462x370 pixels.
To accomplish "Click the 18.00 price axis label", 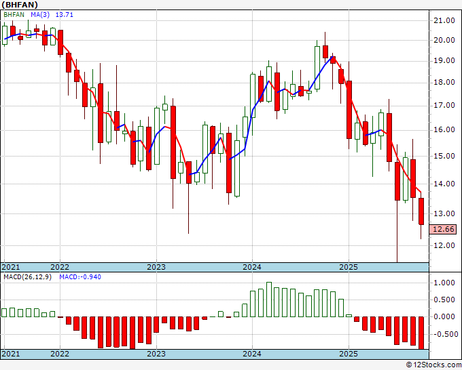I will coord(444,82).
